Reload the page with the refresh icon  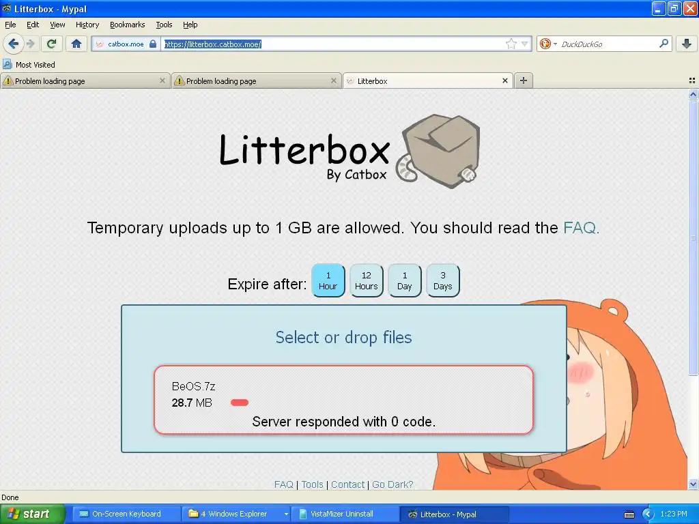pos(52,44)
